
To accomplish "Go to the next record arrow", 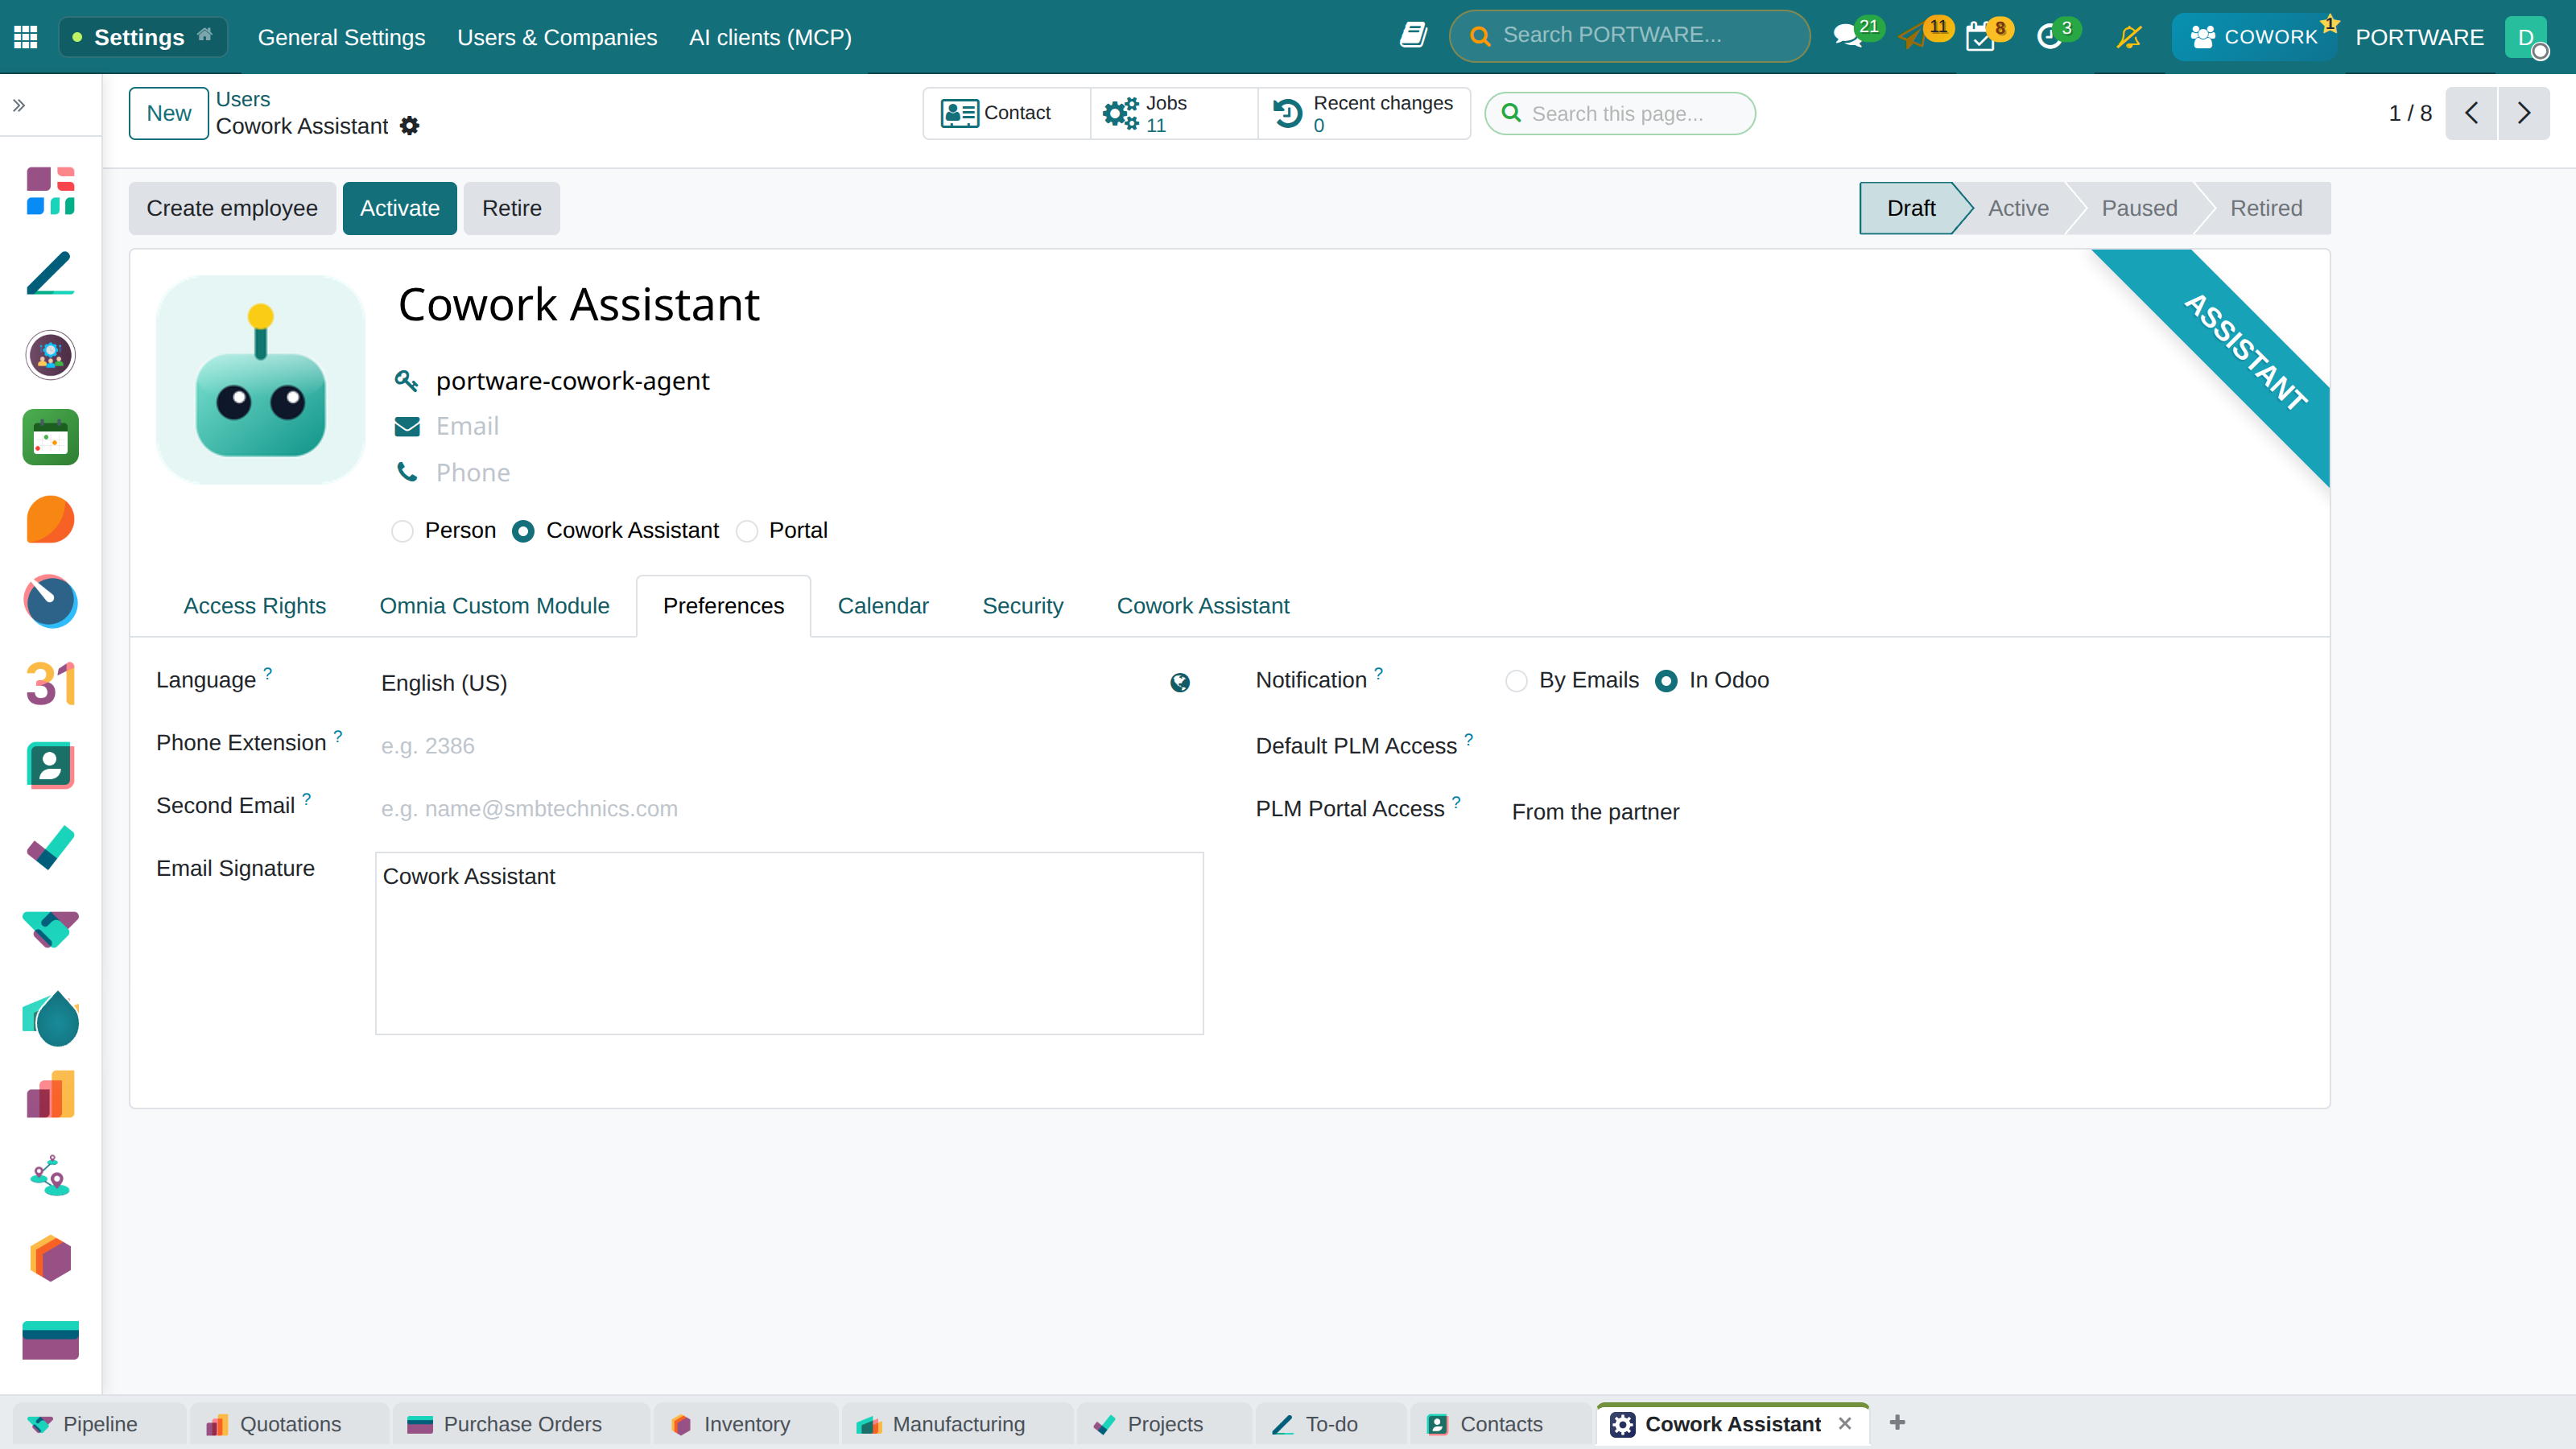I will [x=2524, y=113].
